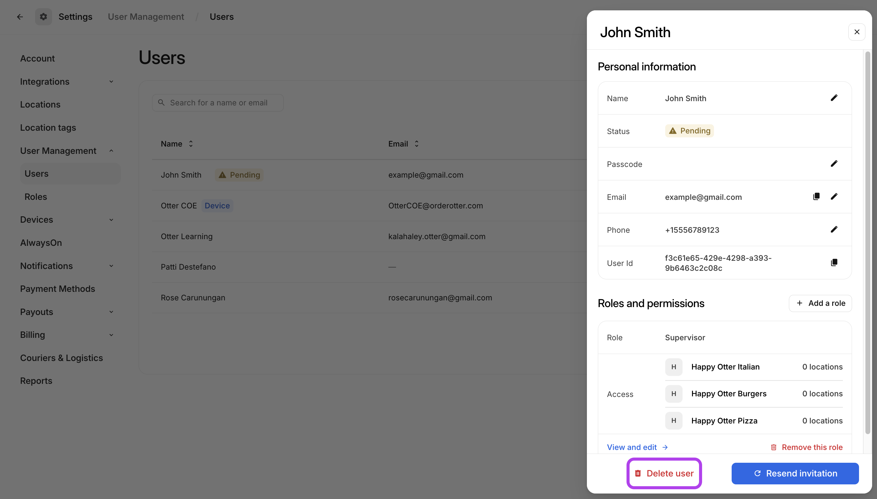
Task: Go to Location tags
Action: coord(48,127)
